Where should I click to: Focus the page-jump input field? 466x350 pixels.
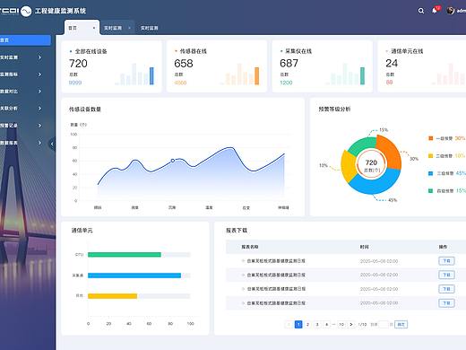384,324
